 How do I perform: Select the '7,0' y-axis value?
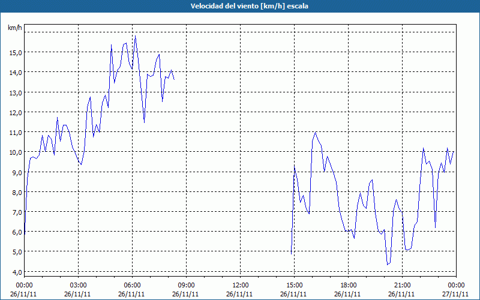point(17,212)
